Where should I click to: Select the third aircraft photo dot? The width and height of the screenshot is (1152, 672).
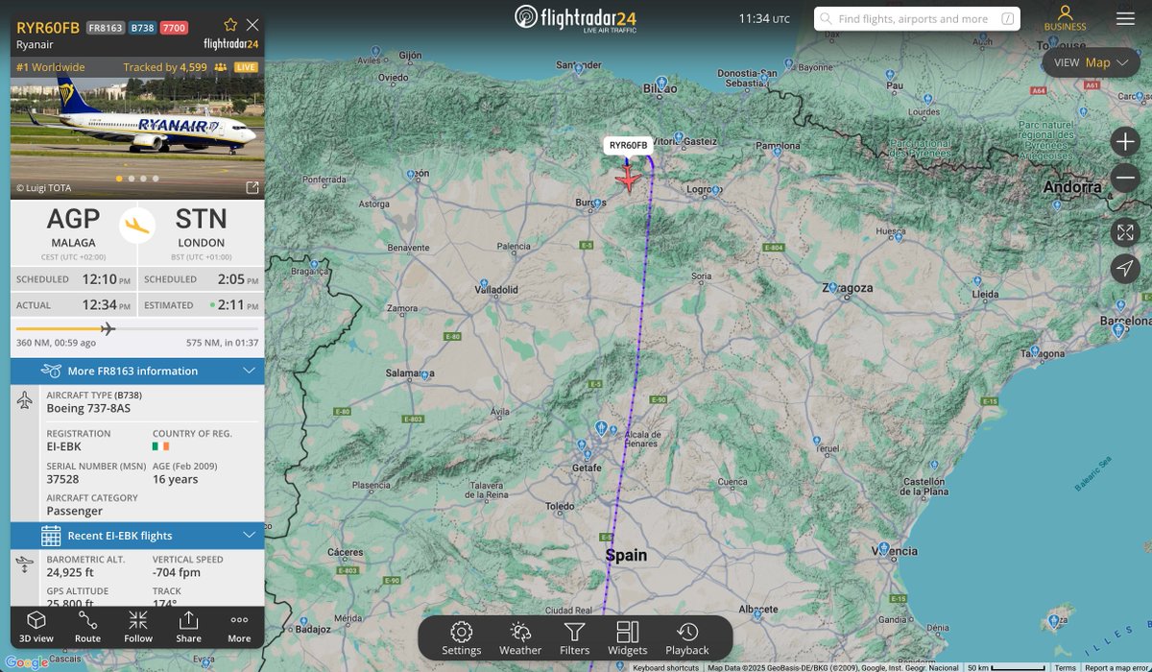coord(143,179)
